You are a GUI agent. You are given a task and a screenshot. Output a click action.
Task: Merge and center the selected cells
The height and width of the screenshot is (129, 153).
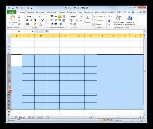point(64,20)
